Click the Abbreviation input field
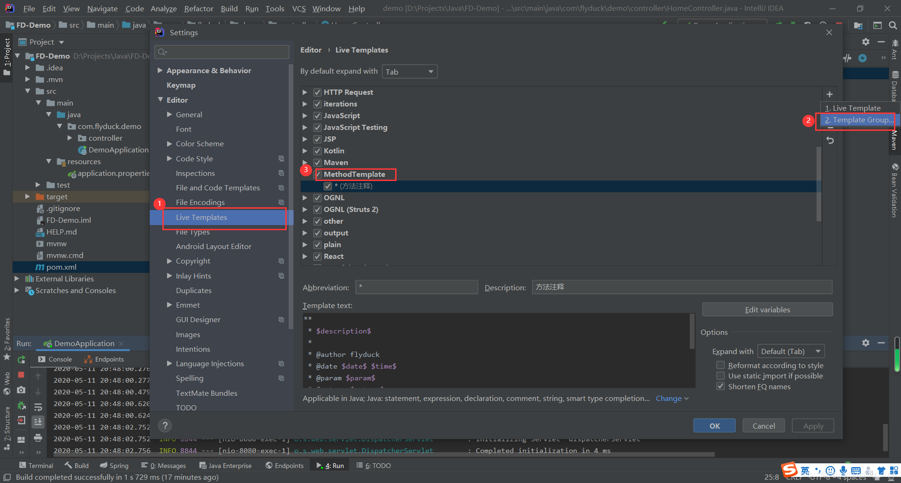This screenshot has width=901, height=483. click(x=416, y=287)
